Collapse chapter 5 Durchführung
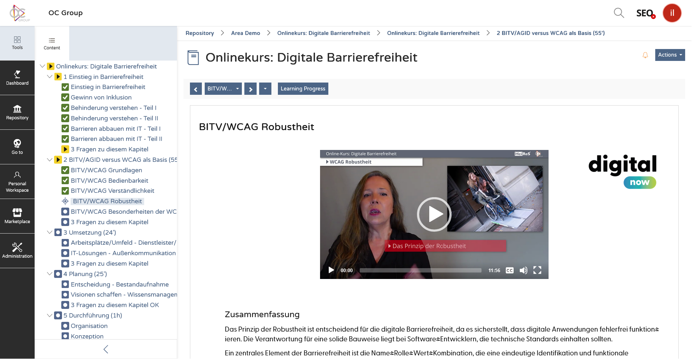The image size is (692, 359). point(50,315)
